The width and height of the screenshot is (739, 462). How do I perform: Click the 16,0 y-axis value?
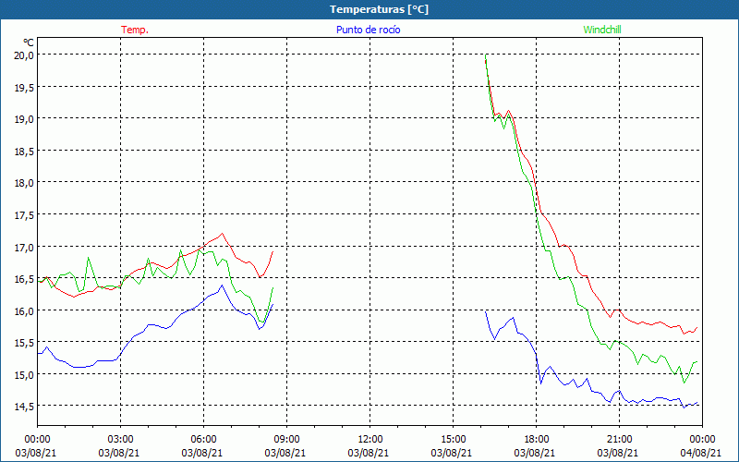click(25, 311)
